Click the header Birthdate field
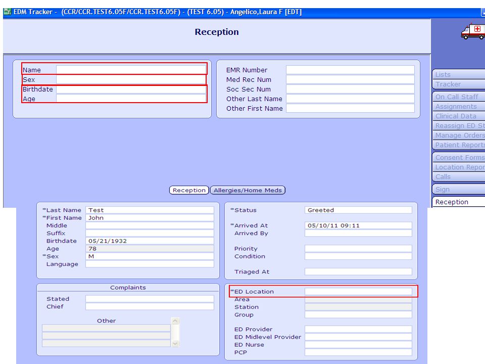This screenshot has height=364, width=485. 131,89
